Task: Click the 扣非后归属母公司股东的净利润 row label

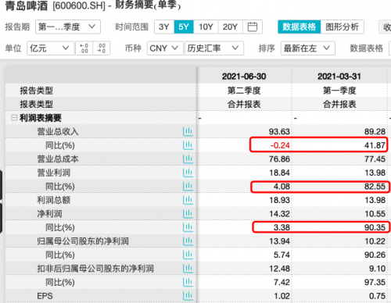Action: [95, 269]
